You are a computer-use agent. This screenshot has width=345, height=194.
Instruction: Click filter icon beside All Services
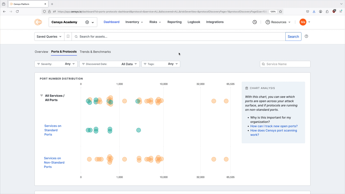point(42,96)
